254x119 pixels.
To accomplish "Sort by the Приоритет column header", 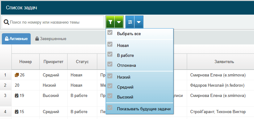I will click(54, 62).
